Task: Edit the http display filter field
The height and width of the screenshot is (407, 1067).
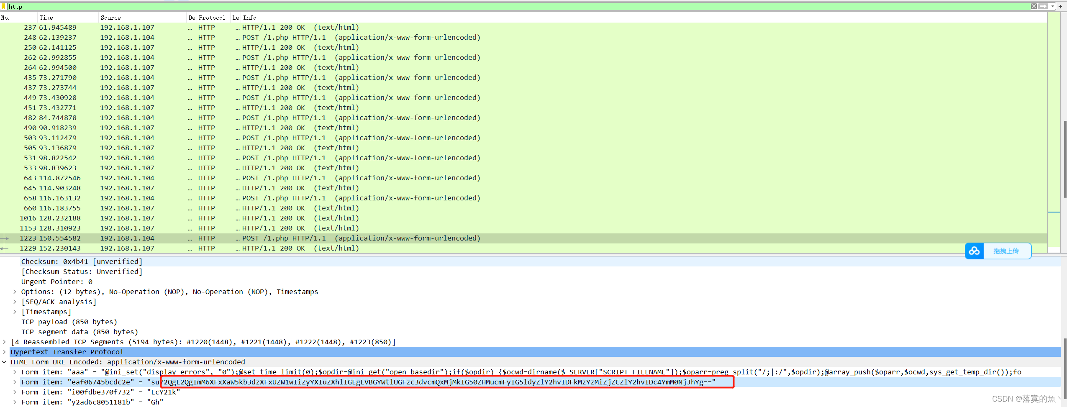Action: [x=518, y=6]
